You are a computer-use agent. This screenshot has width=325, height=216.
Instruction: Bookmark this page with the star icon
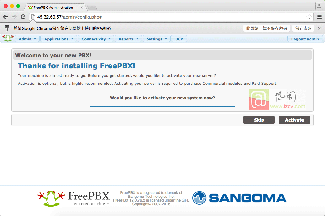coord(309,17)
